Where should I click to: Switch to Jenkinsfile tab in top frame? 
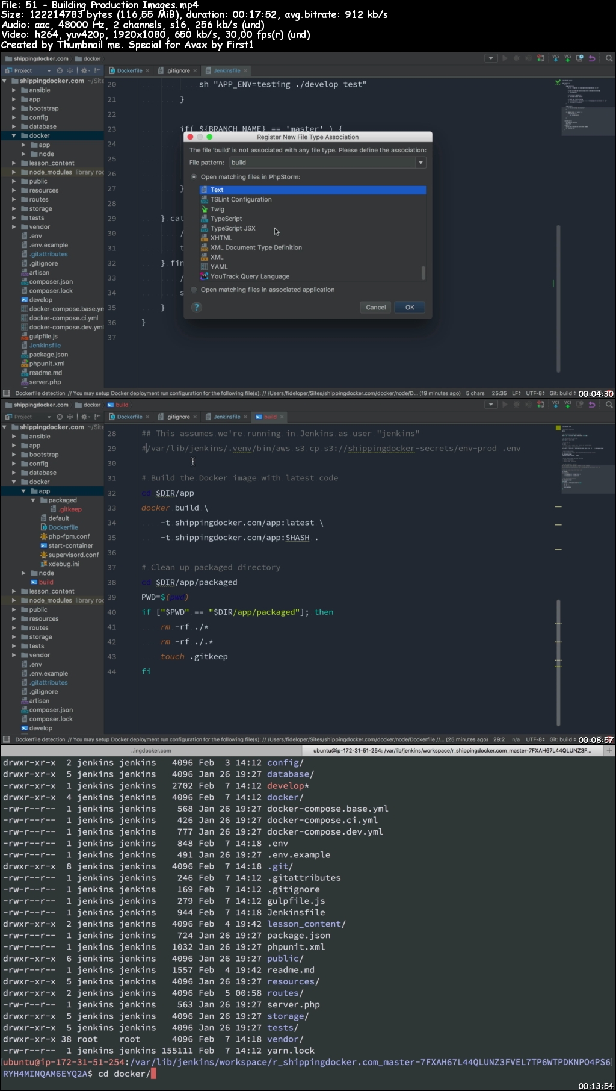tap(226, 70)
